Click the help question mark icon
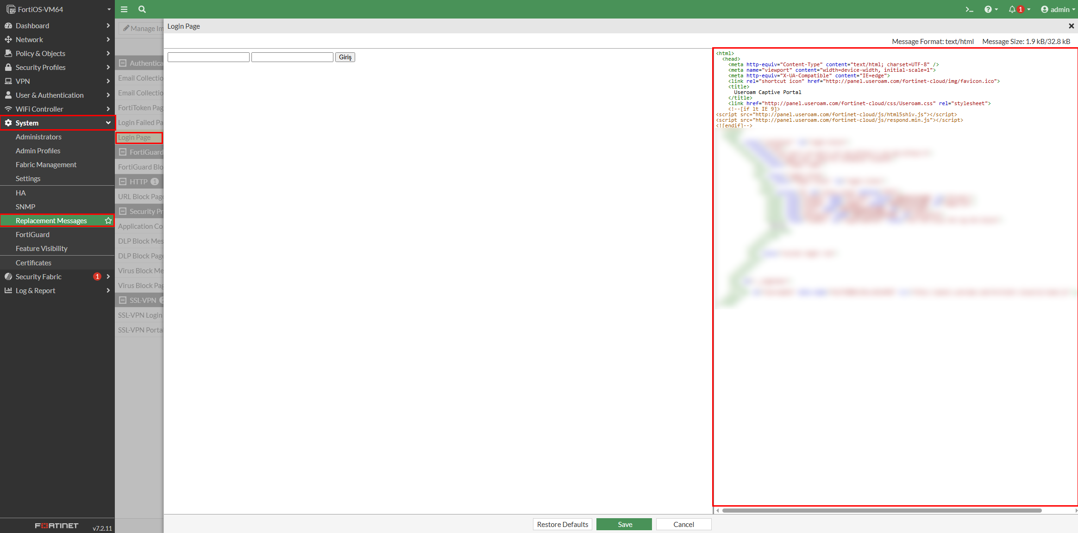 pyautogui.click(x=988, y=9)
